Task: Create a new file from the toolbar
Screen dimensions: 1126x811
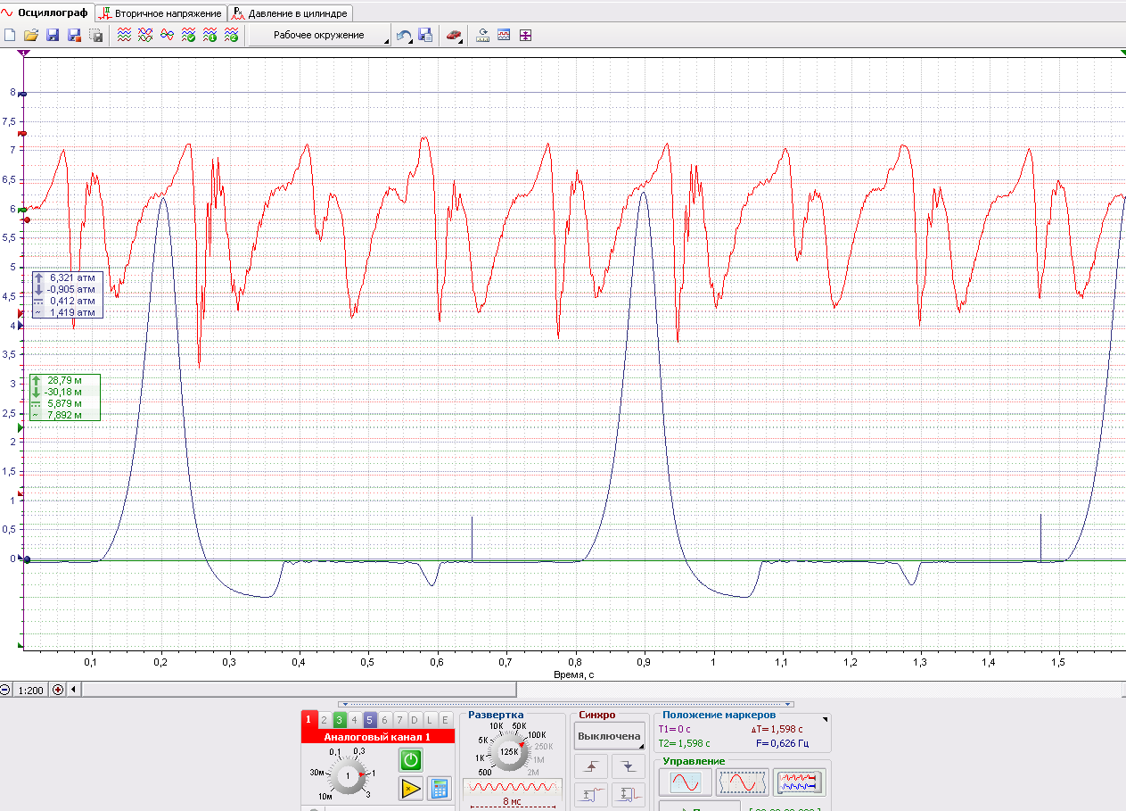Action: coord(10,36)
